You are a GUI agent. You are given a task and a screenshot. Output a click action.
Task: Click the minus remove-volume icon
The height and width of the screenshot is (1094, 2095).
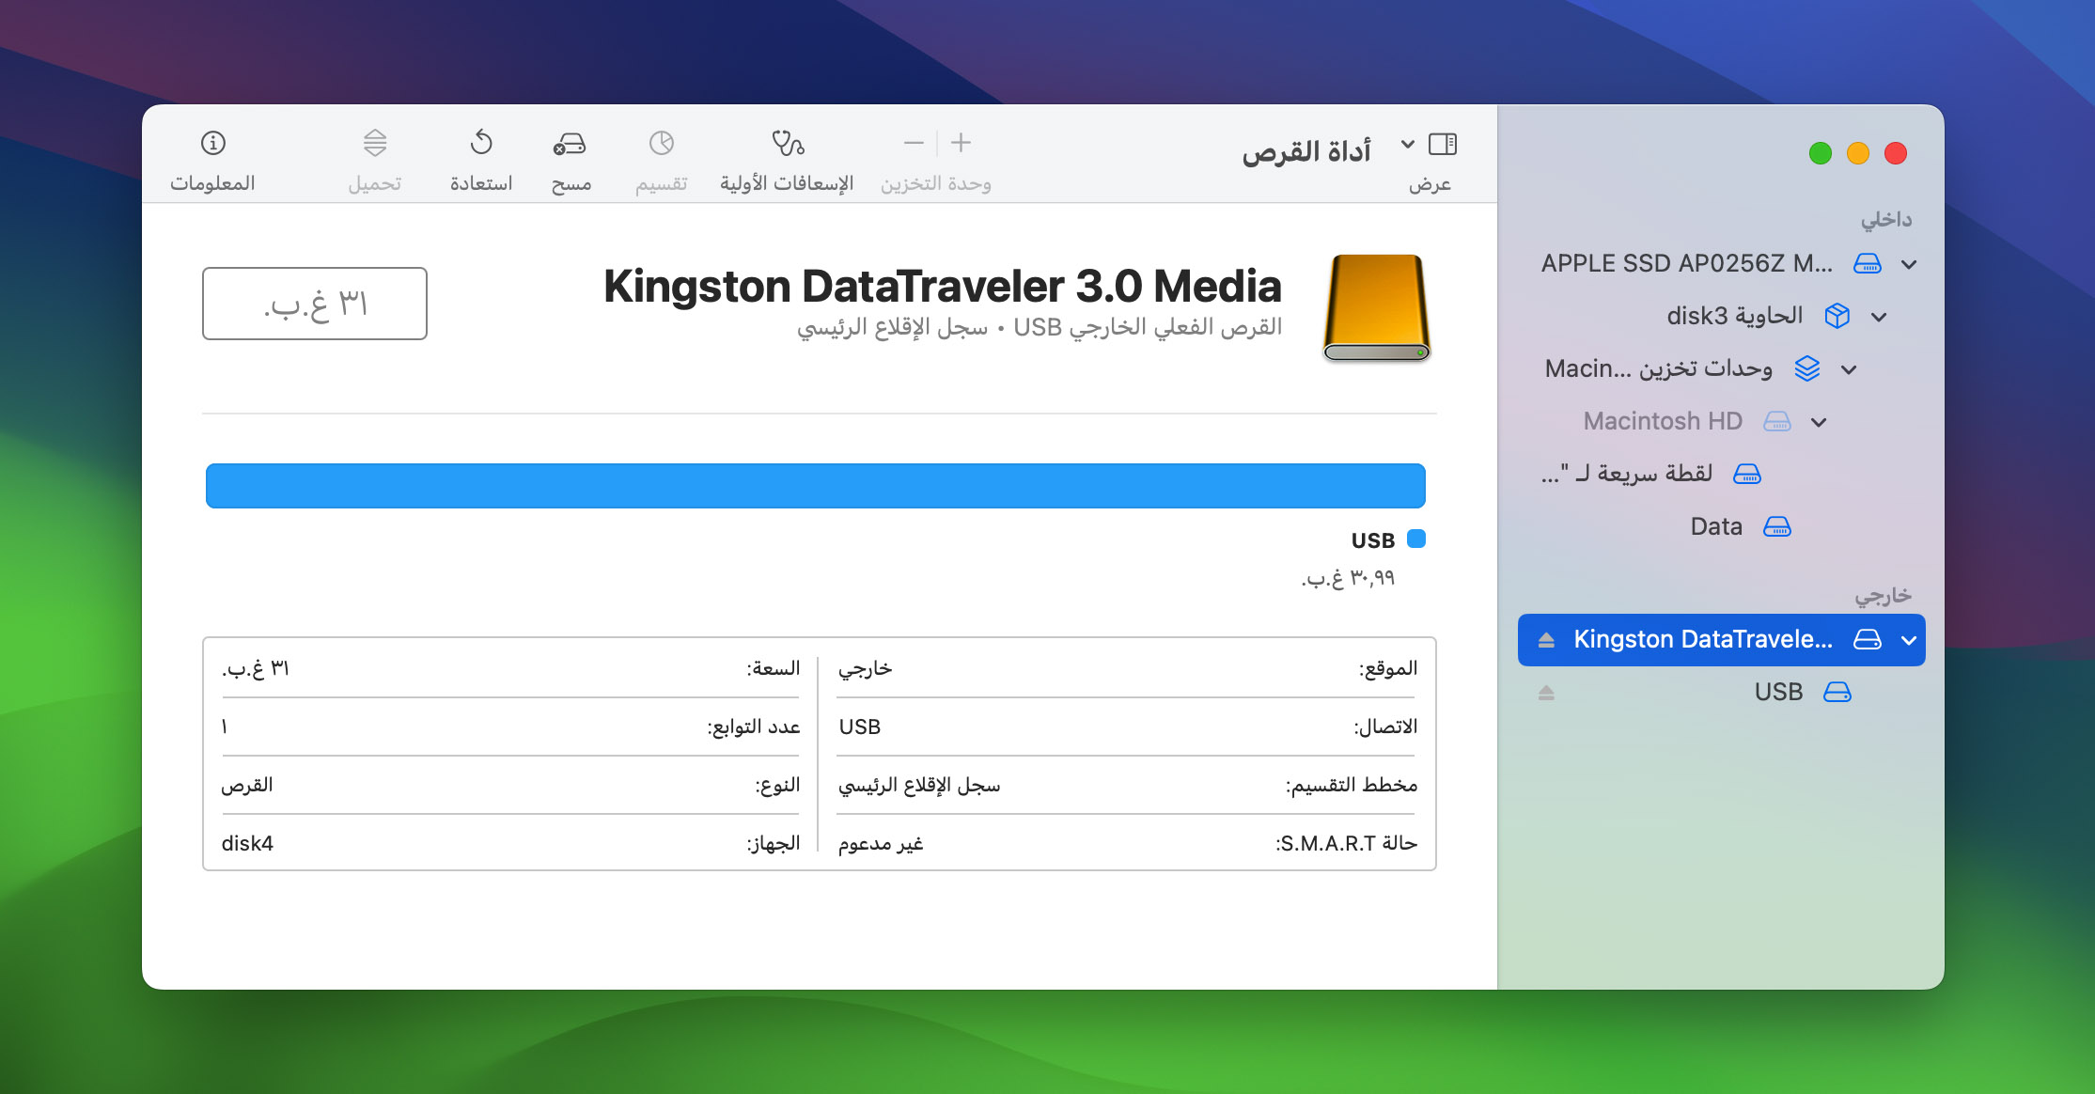914,143
